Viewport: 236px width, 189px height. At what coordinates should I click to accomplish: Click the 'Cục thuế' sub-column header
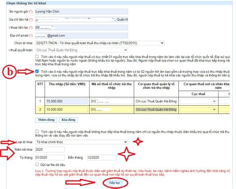coord(198,94)
